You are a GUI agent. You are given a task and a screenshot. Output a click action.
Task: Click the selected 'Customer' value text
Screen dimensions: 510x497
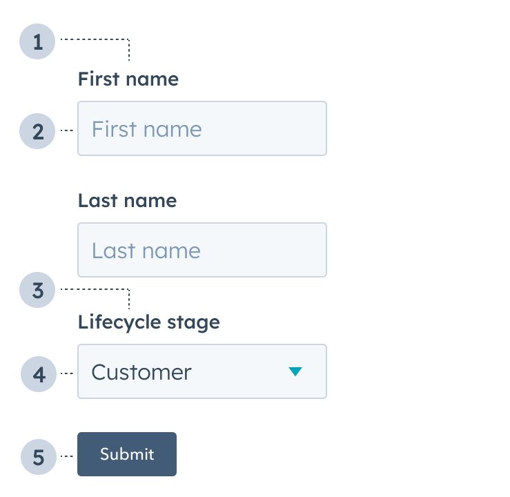coord(141,372)
